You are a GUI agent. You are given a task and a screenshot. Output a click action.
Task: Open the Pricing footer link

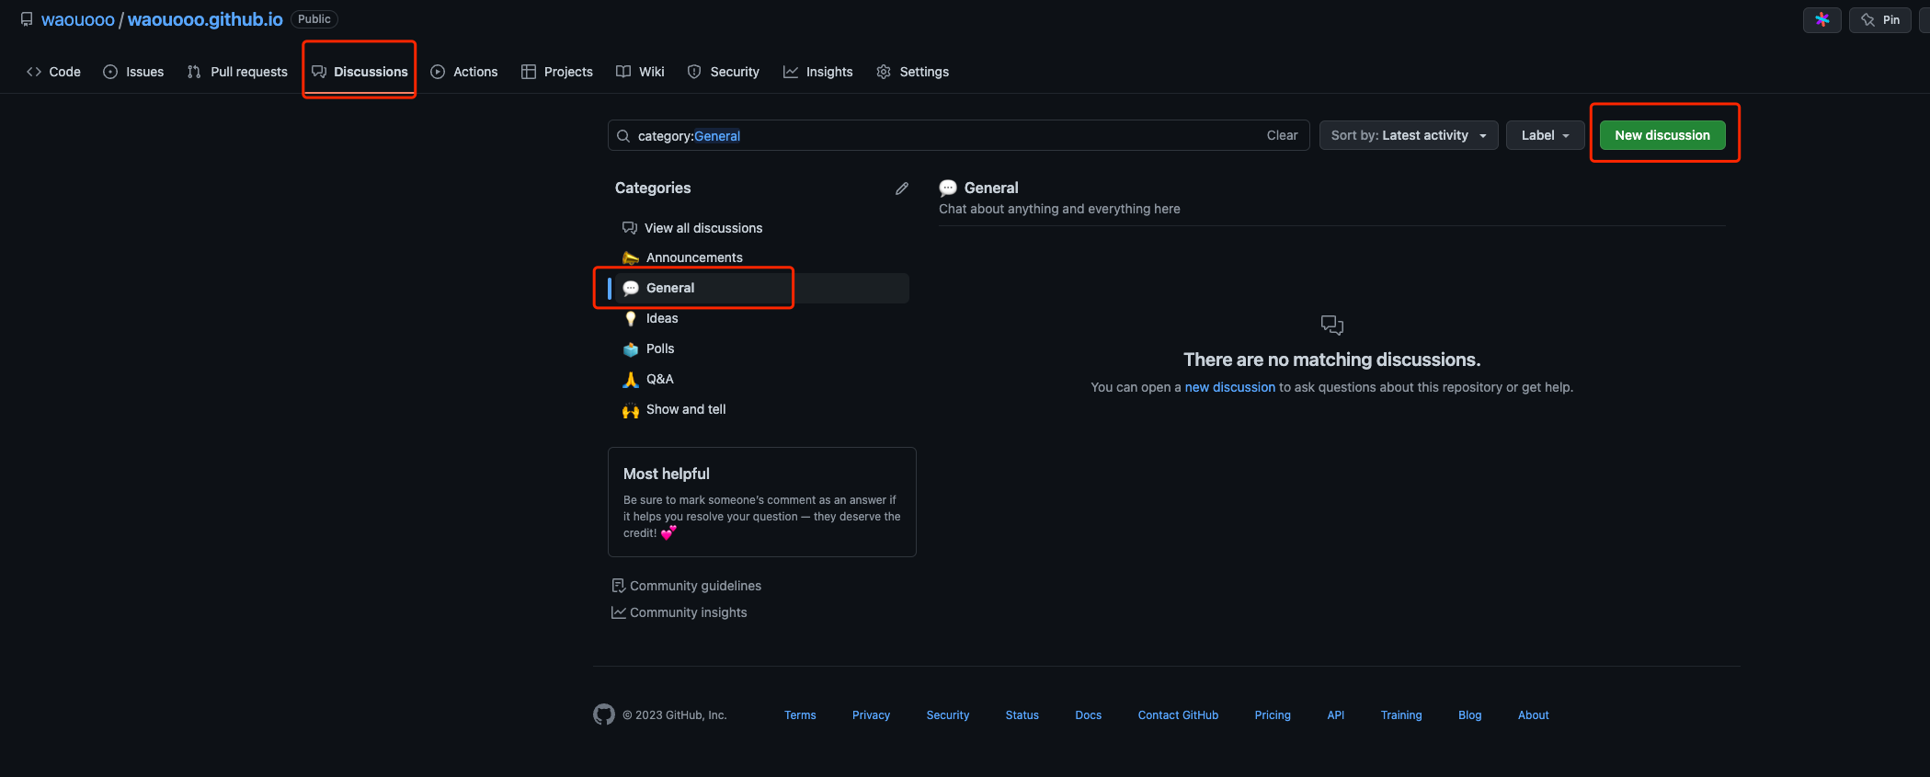(1273, 715)
